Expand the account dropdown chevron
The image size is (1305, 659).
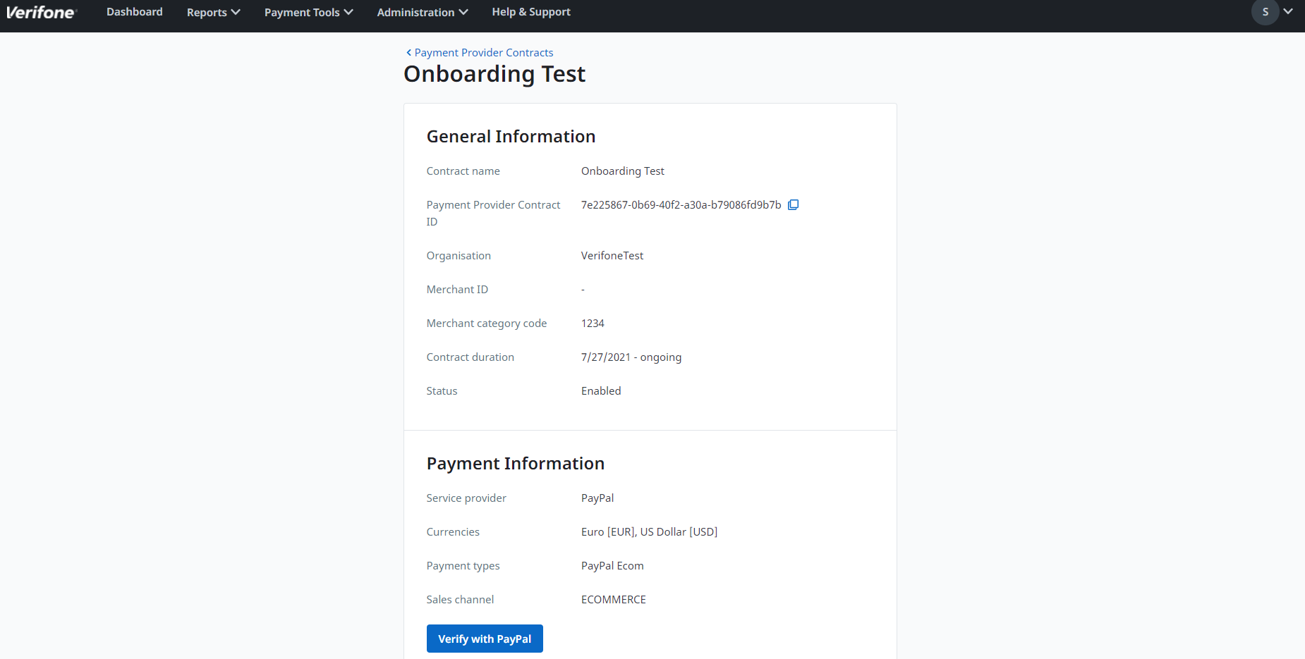point(1288,11)
